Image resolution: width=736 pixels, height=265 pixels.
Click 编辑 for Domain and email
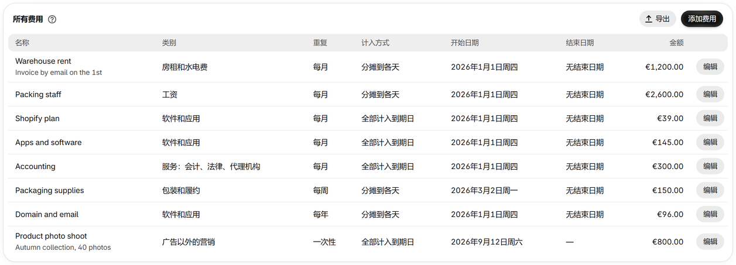click(710, 214)
